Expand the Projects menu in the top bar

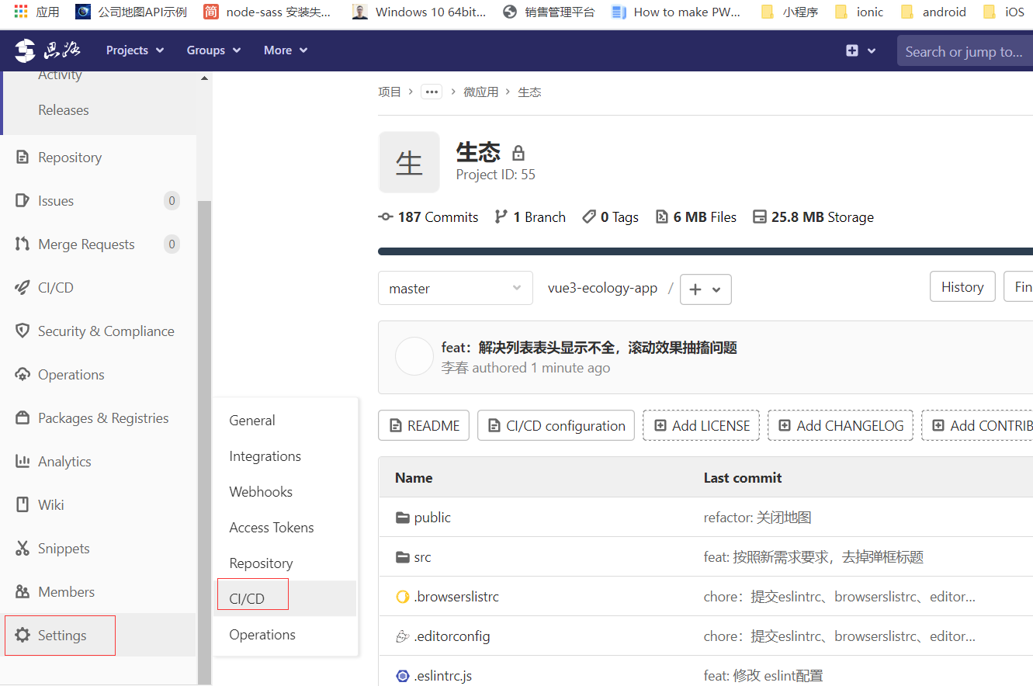point(135,50)
